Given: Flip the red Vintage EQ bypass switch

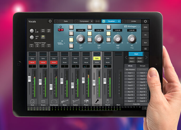Looking at the screenshot, I should coord(61,30).
